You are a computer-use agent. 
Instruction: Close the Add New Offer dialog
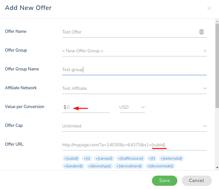click(x=209, y=8)
